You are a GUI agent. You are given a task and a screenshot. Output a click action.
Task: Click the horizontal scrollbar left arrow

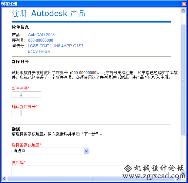tap(4, 179)
